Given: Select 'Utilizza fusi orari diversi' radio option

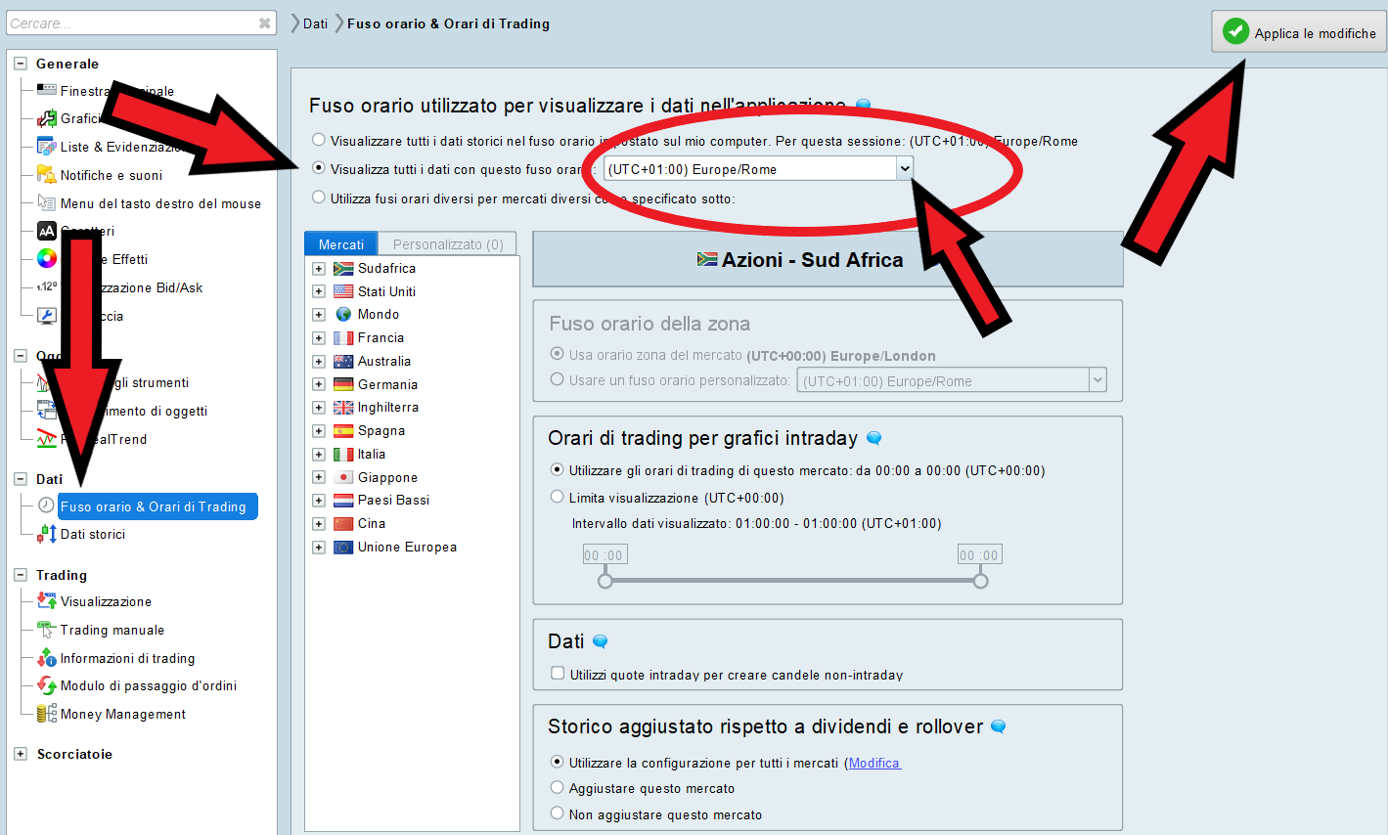Looking at the screenshot, I should pos(318,198).
